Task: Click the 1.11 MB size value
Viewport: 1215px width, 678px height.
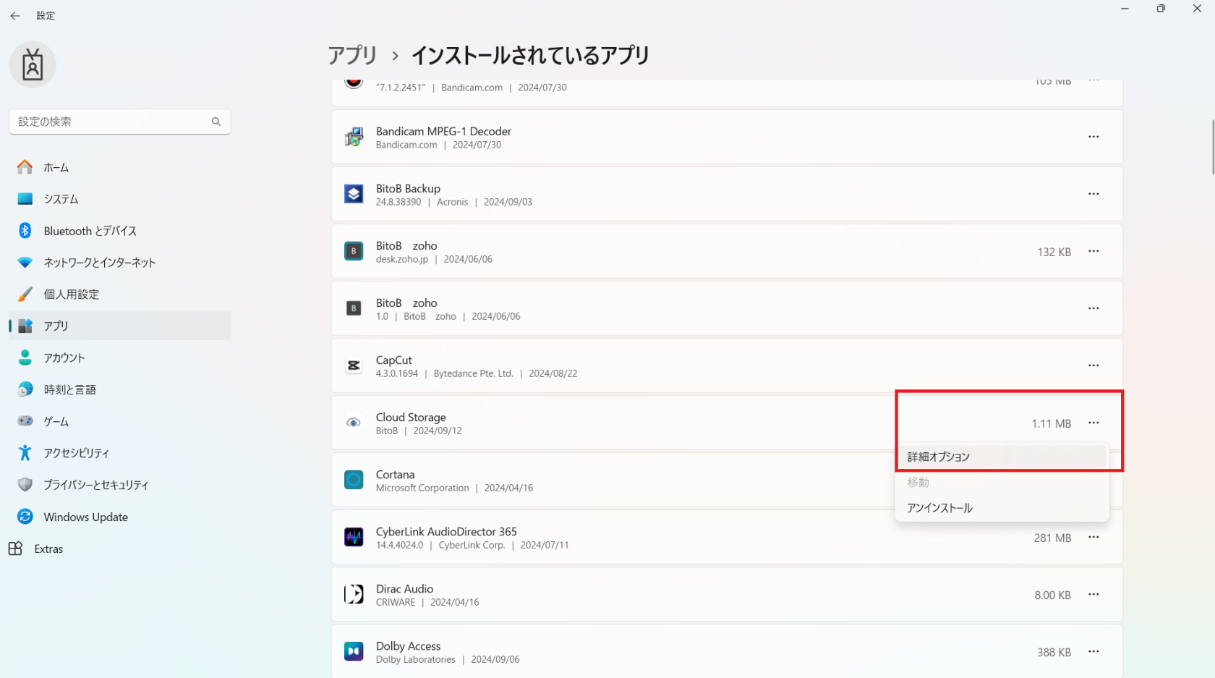Action: click(1051, 423)
